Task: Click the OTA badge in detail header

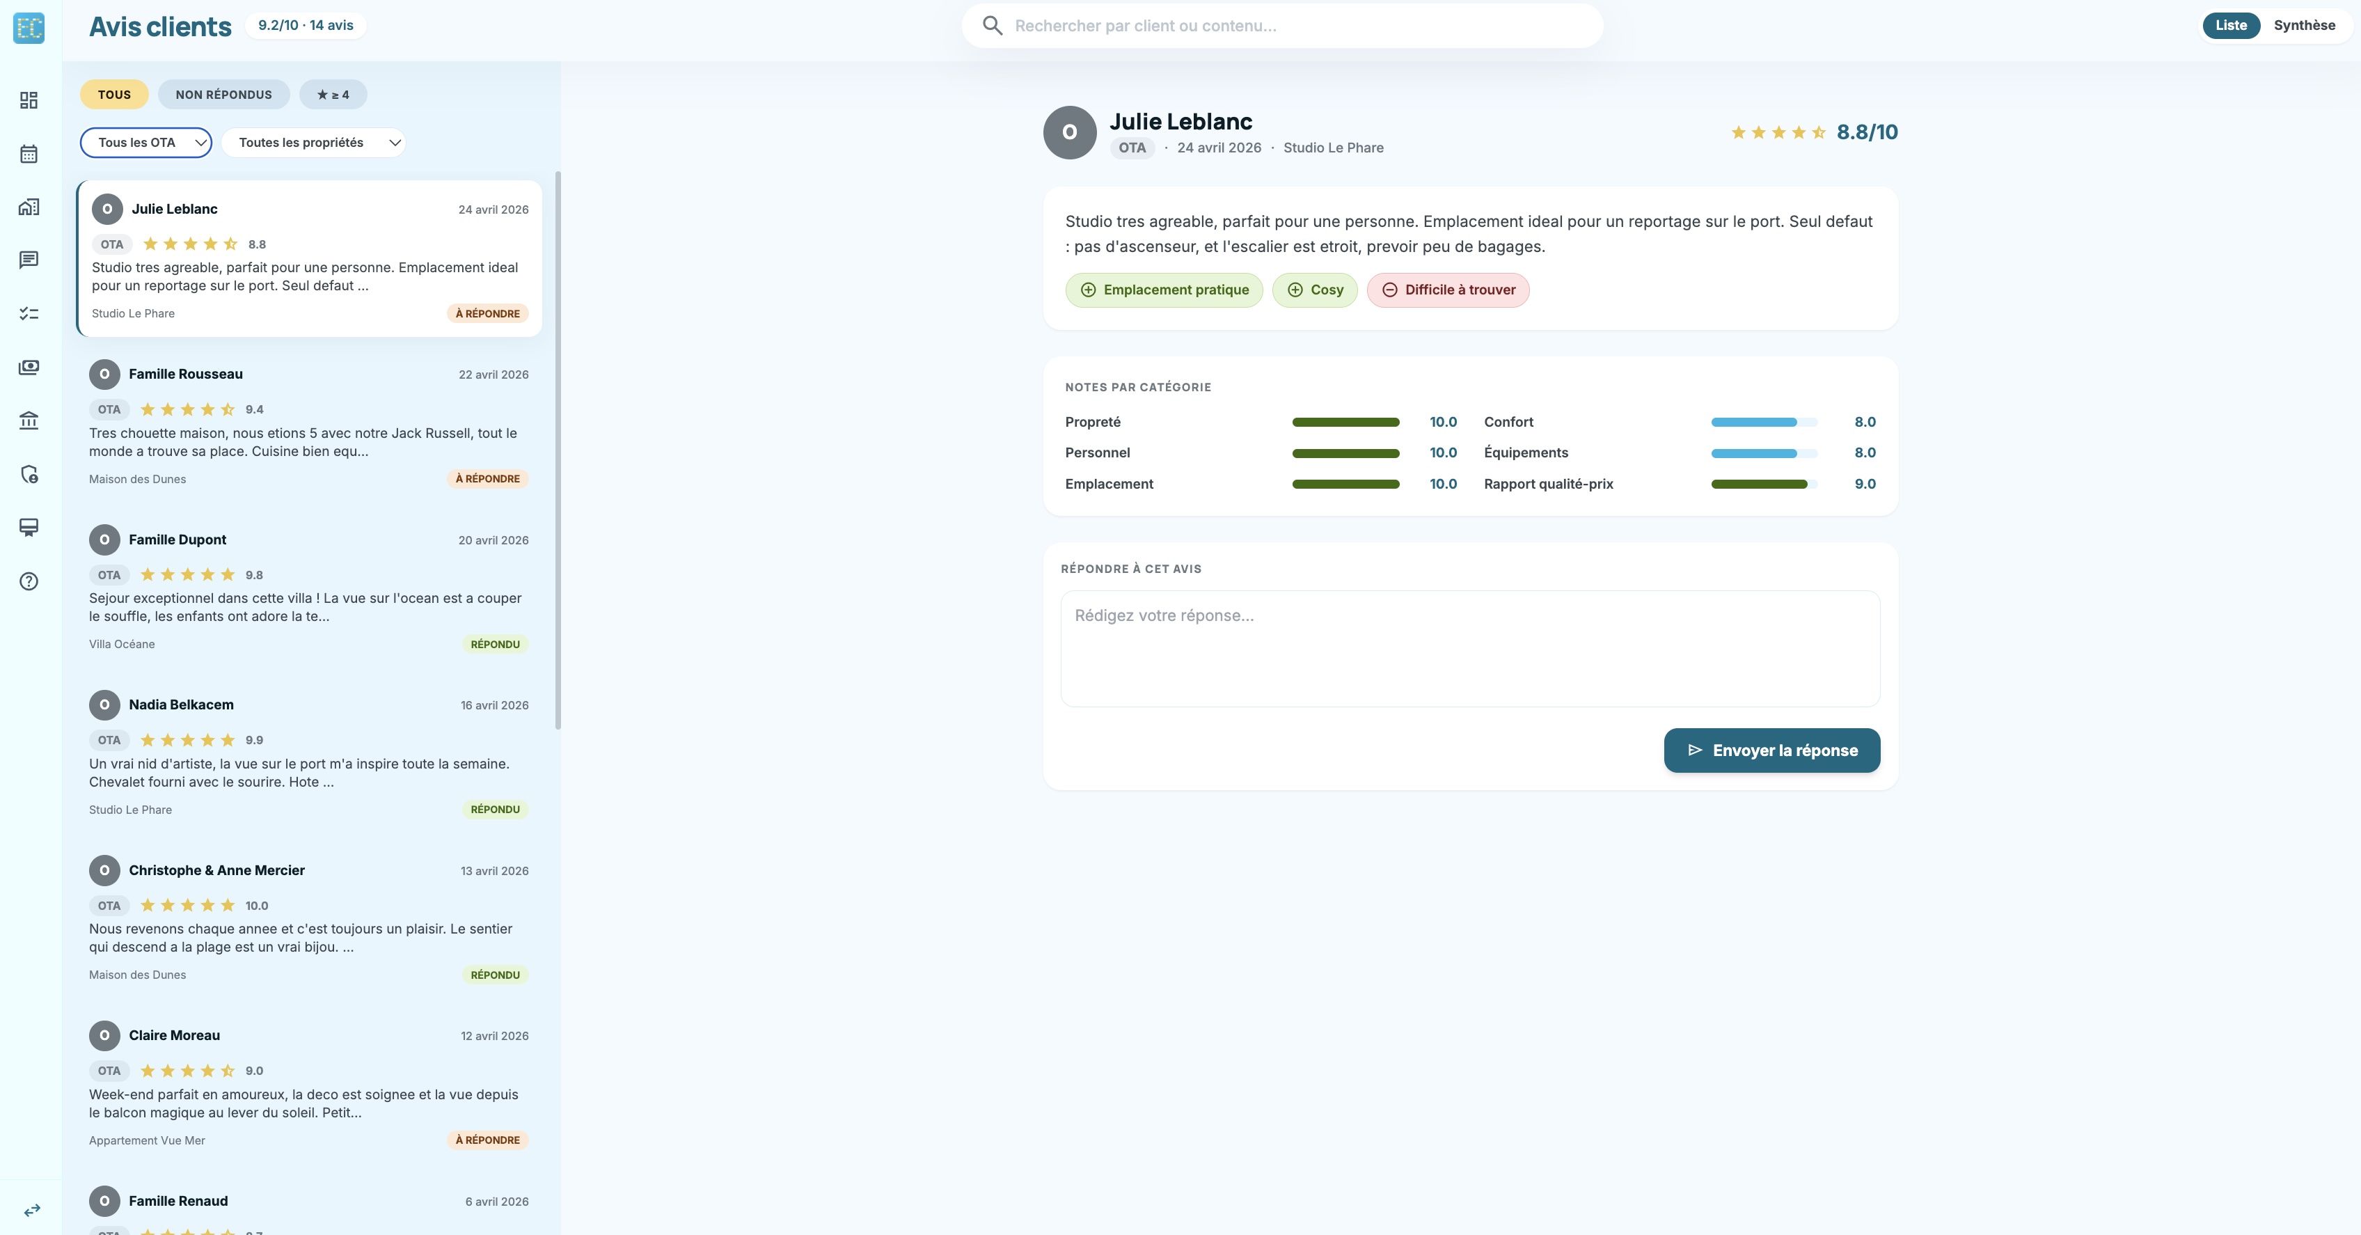Action: pyautogui.click(x=1132, y=148)
